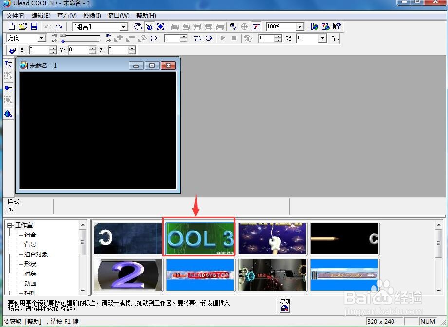Open a file using the folder icon

[23, 27]
